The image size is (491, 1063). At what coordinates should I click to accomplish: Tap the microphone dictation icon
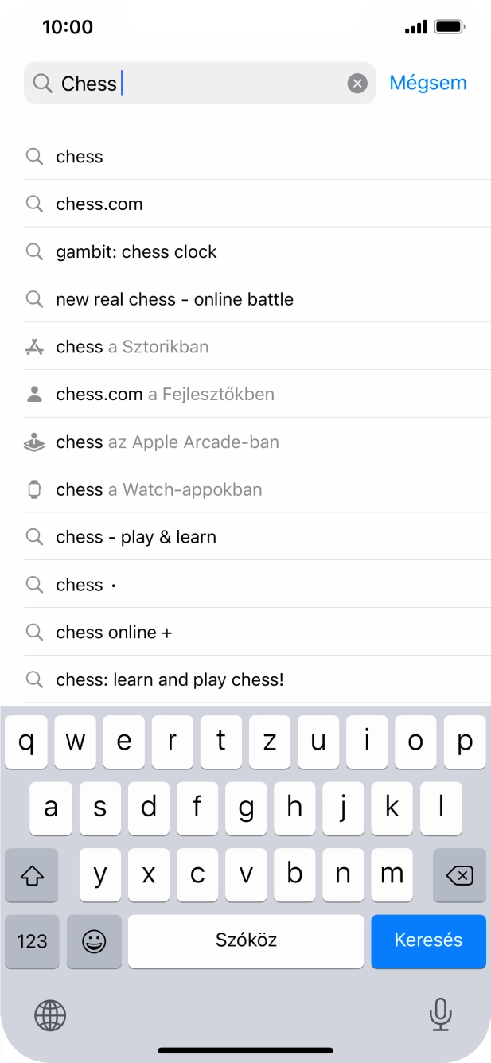(440, 1014)
